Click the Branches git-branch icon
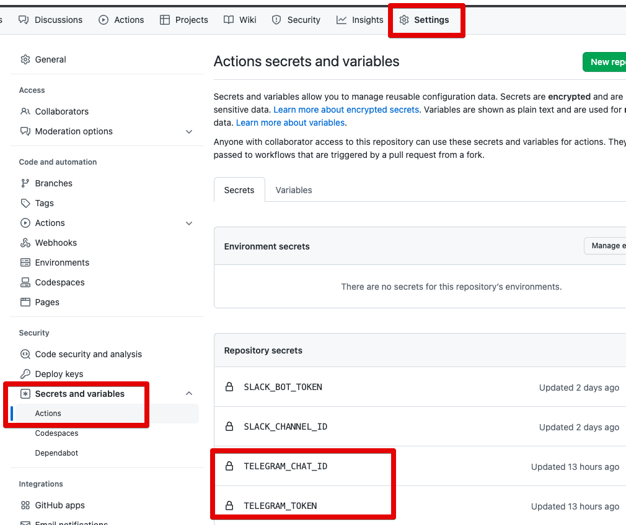This screenshot has height=525, width=626. click(25, 183)
